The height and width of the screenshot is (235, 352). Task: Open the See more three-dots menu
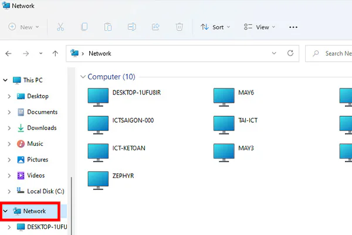(x=293, y=27)
